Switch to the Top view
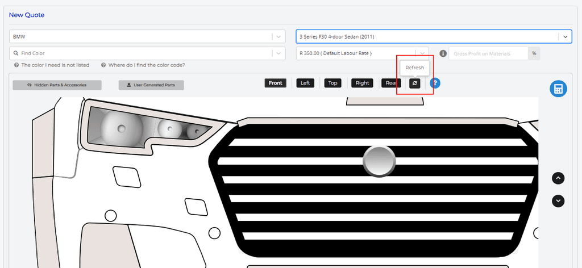 click(332, 83)
